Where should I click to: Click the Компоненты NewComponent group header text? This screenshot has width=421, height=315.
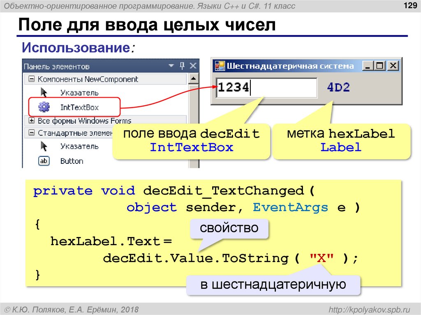(x=88, y=79)
